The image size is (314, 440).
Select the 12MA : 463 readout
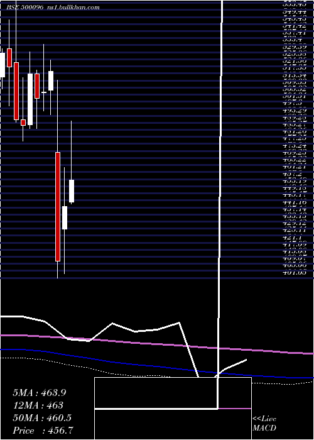point(38,405)
